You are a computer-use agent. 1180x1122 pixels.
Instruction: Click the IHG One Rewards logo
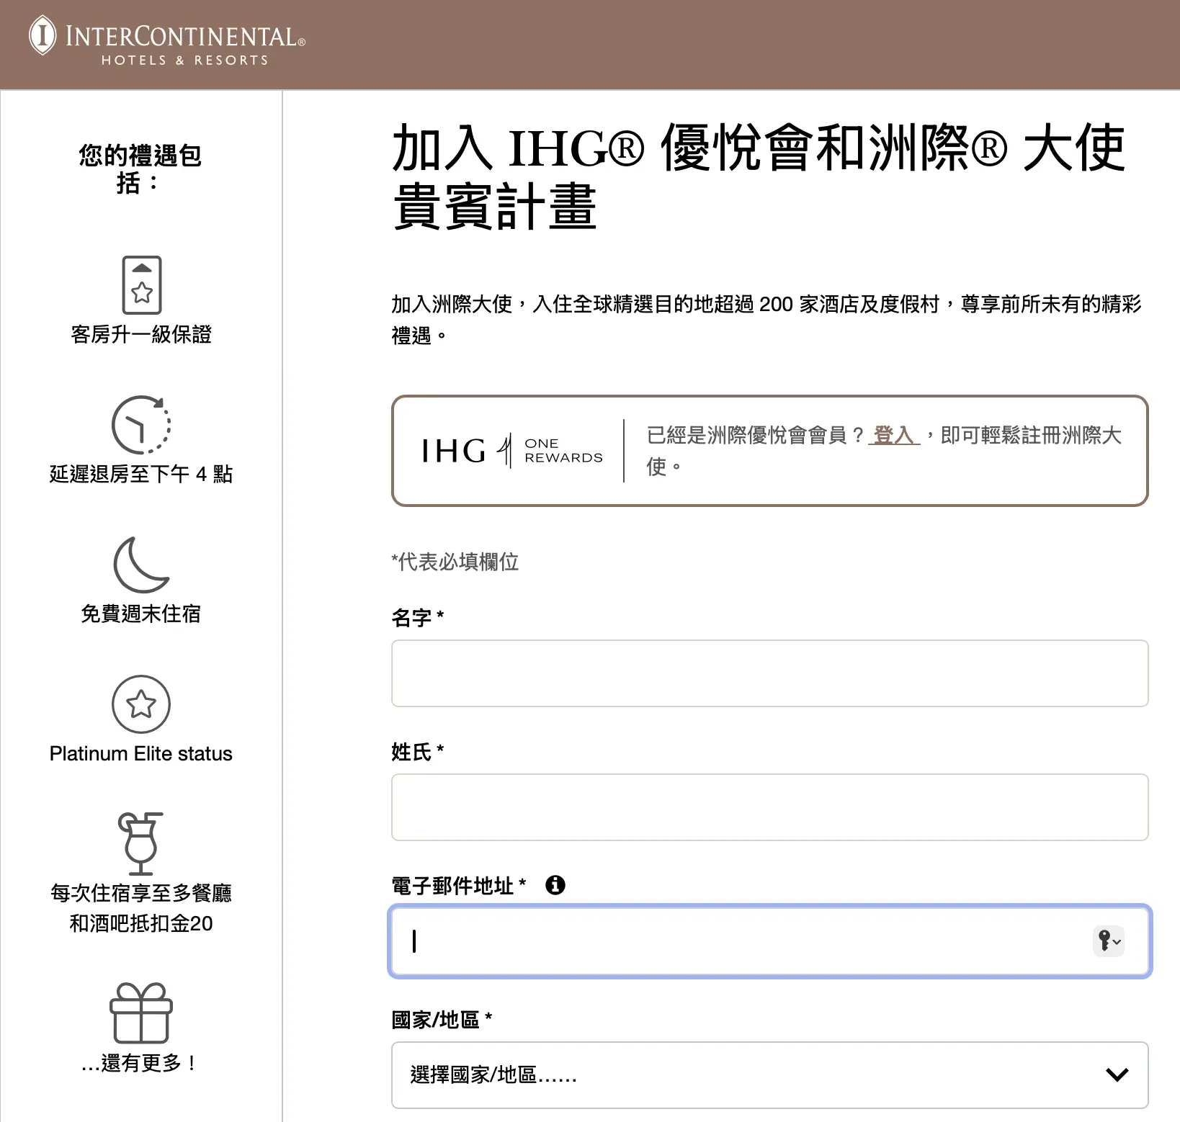click(x=512, y=451)
